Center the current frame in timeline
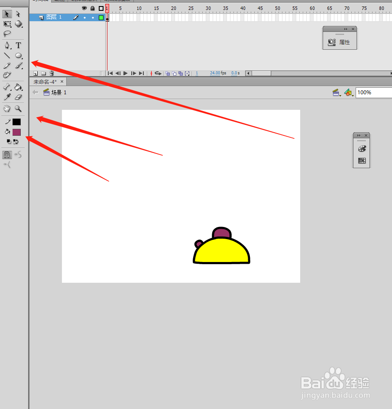 151,73
